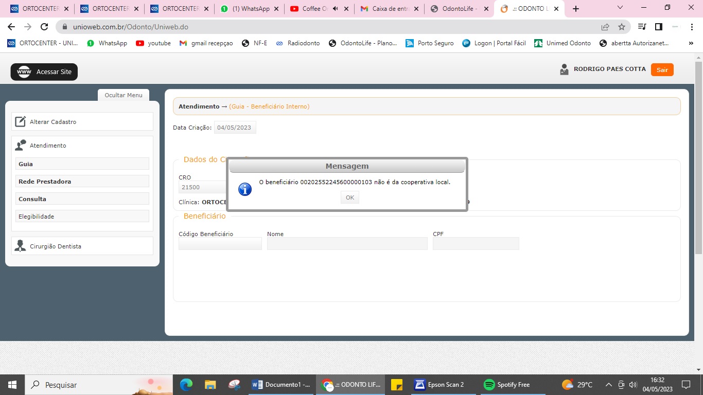Click the share page icon in address bar

pos(605,27)
